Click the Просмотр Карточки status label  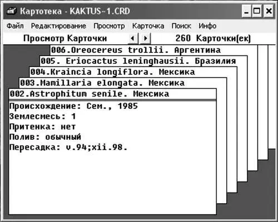point(65,38)
